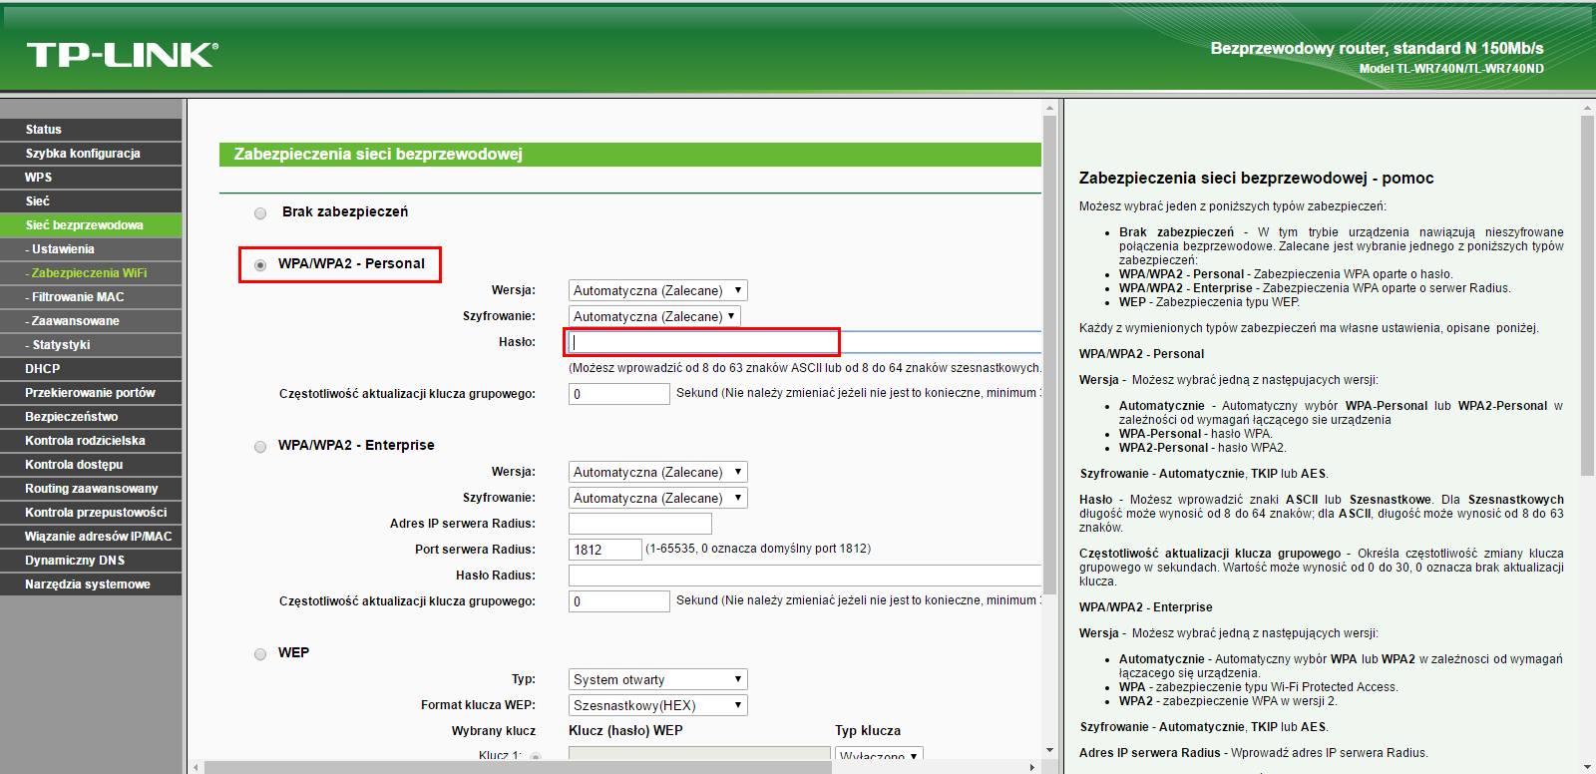Viewport: 1596px width, 774px height.
Task: Open the Statystyki submenu item
Action: [91, 345]
